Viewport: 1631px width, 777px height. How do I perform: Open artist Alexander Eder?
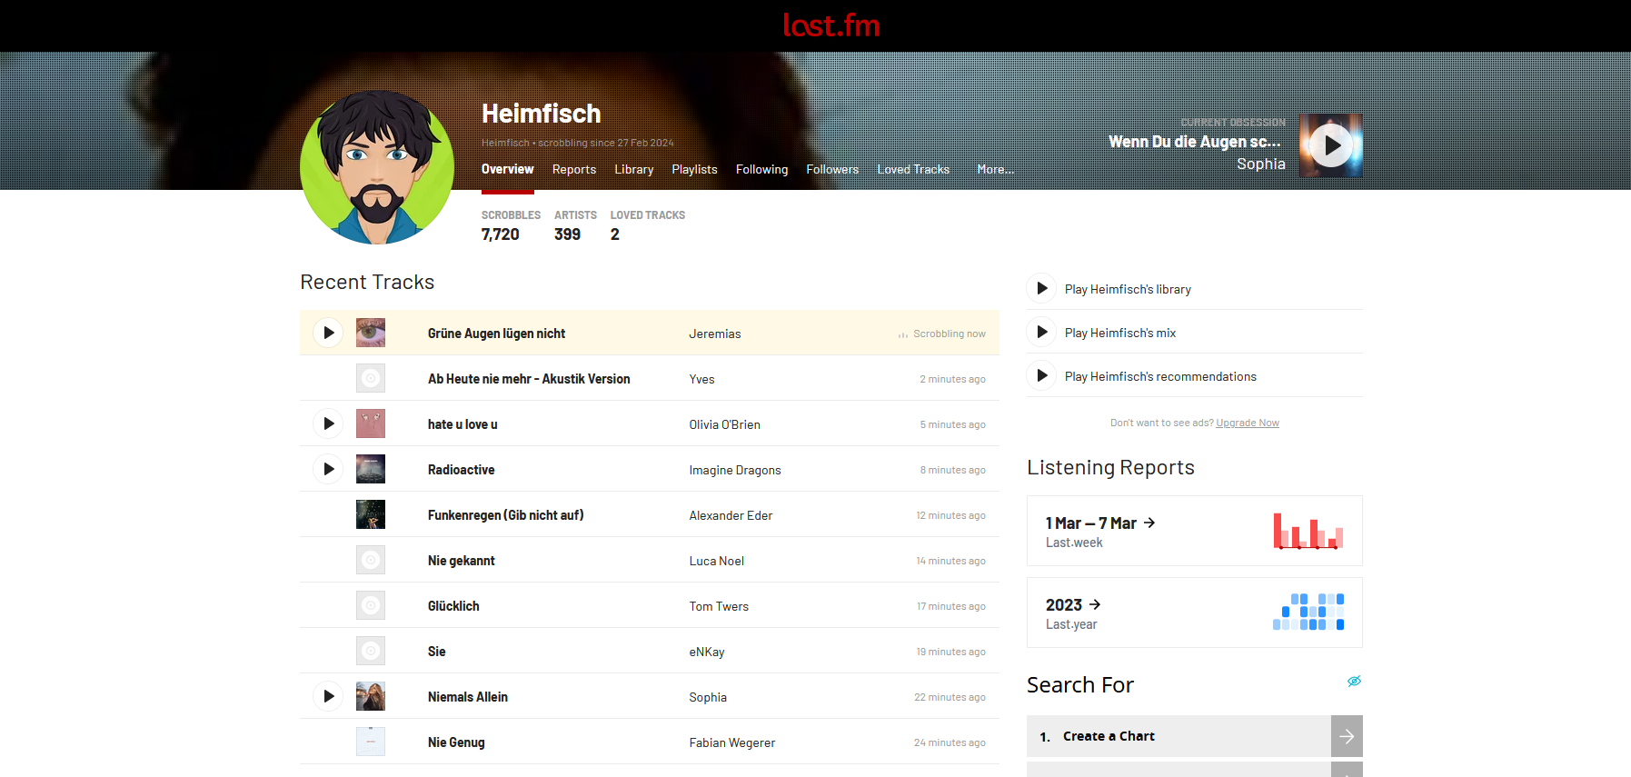click(x=731, y=515)
